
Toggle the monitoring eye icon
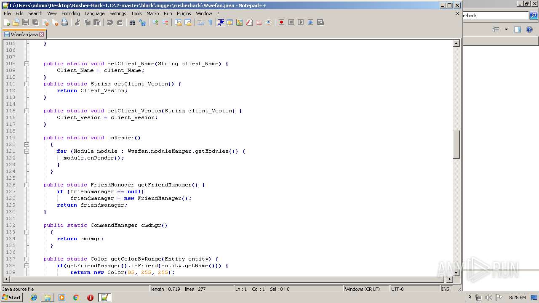[269, 22]
